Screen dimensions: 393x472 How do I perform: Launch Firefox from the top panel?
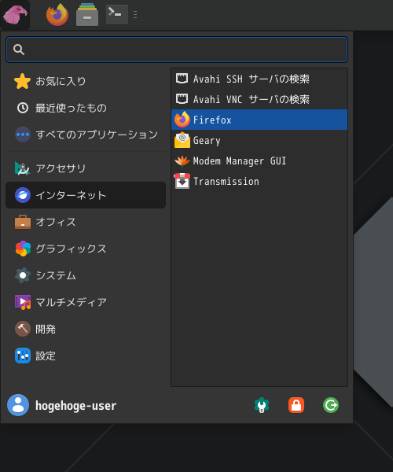pyautogui.click(x=57, y=14)
